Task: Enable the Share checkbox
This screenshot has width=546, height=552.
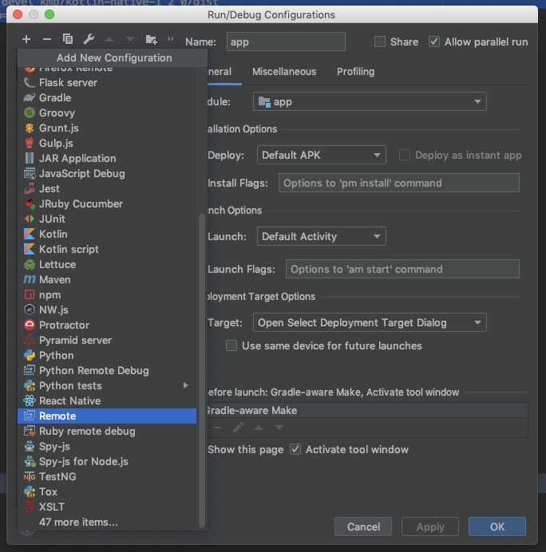Action: (x=380, y=42)
